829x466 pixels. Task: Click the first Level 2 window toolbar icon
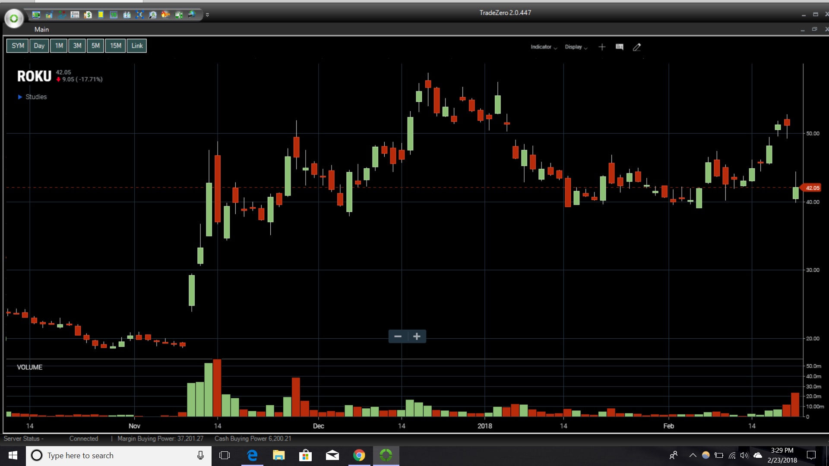(36, 15)
